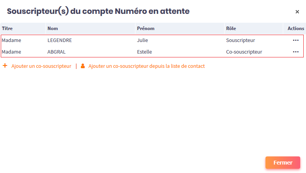306x173 pixels.
Task: Open actions menu for Estelle ABGRAL
Action: click(296, 52)
